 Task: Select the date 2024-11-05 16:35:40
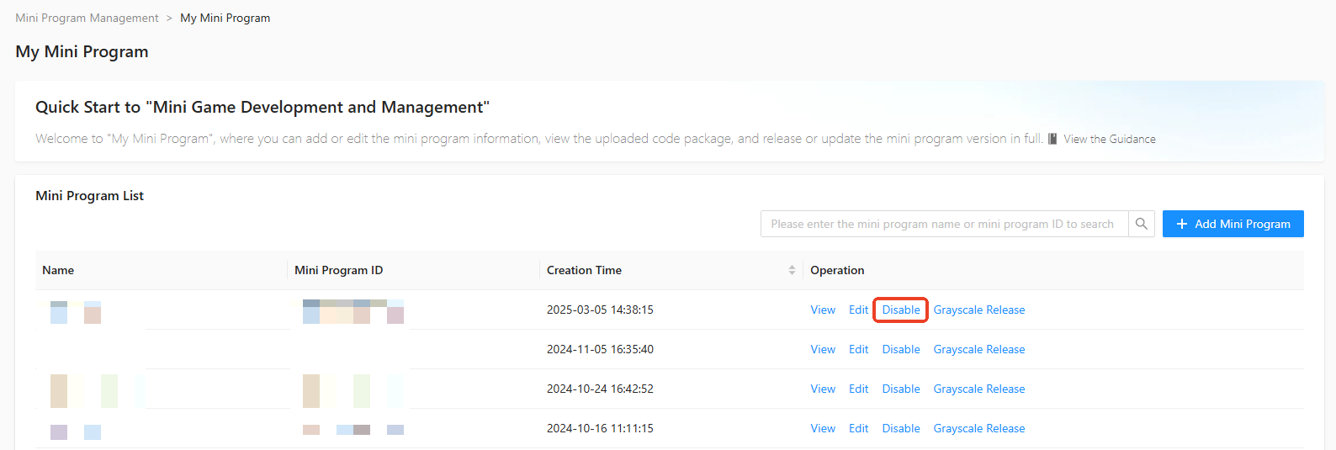click(600, 349)
